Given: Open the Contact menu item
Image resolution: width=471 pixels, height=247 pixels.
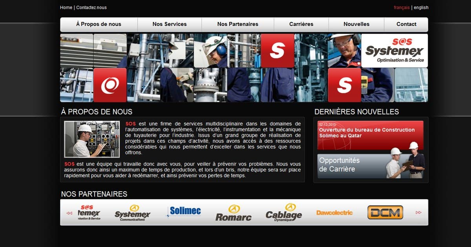Looking at the screenshot, I should (406, 24).
